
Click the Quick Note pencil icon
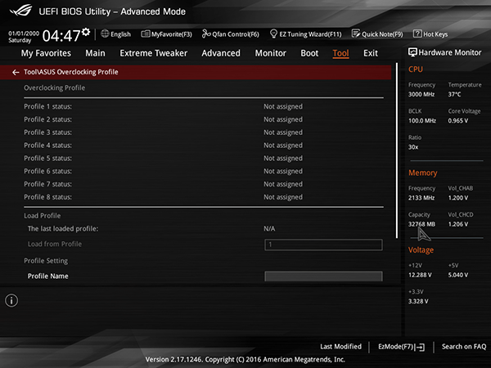pyautogui.click(x=356, y=34)
